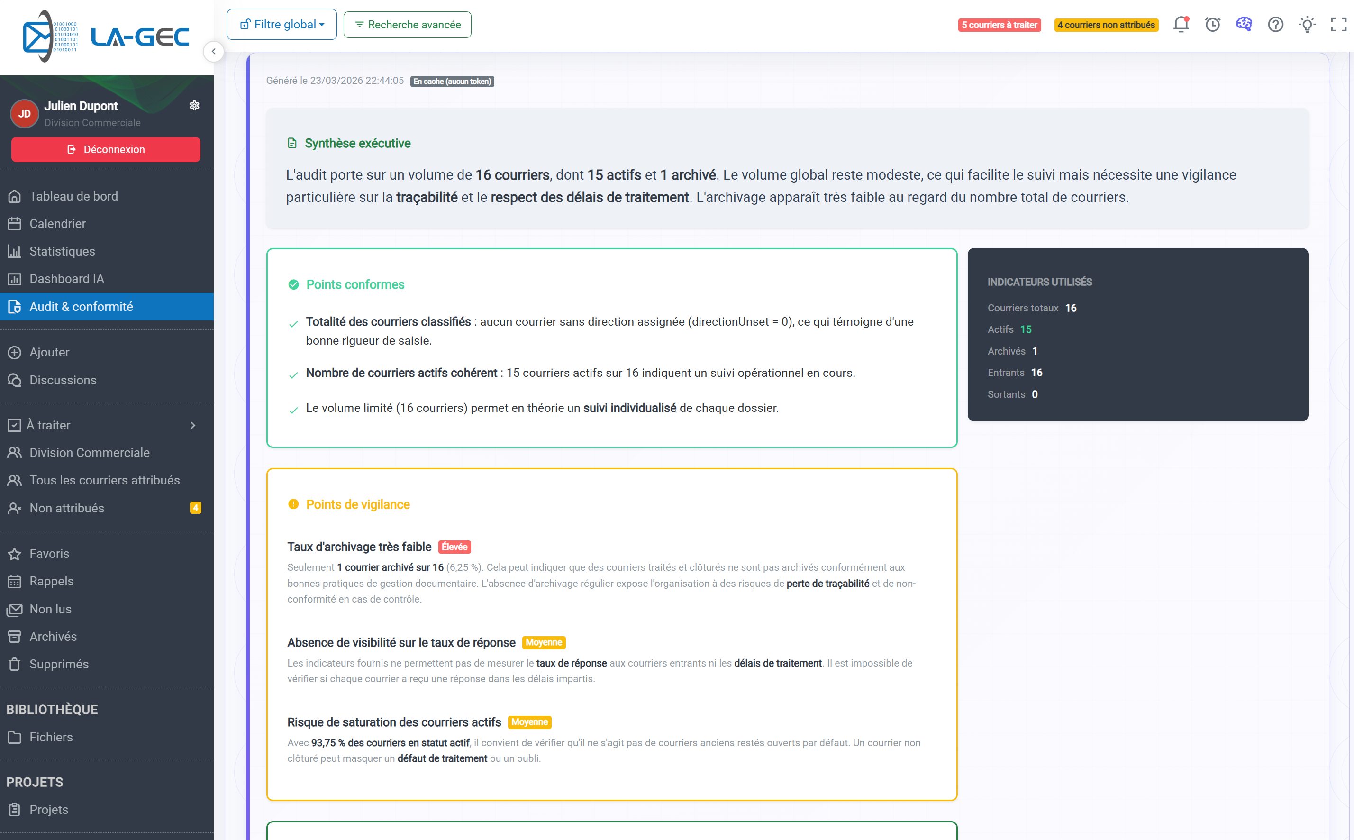The image size is (1354, 840).
Task: Click the 5 courriers à traiter badge
Action: click(x=999, y=25)
